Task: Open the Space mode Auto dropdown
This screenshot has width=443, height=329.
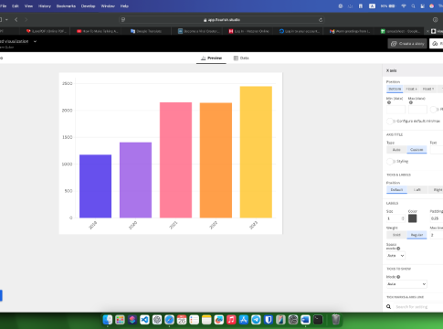Action: pos(396,256)
